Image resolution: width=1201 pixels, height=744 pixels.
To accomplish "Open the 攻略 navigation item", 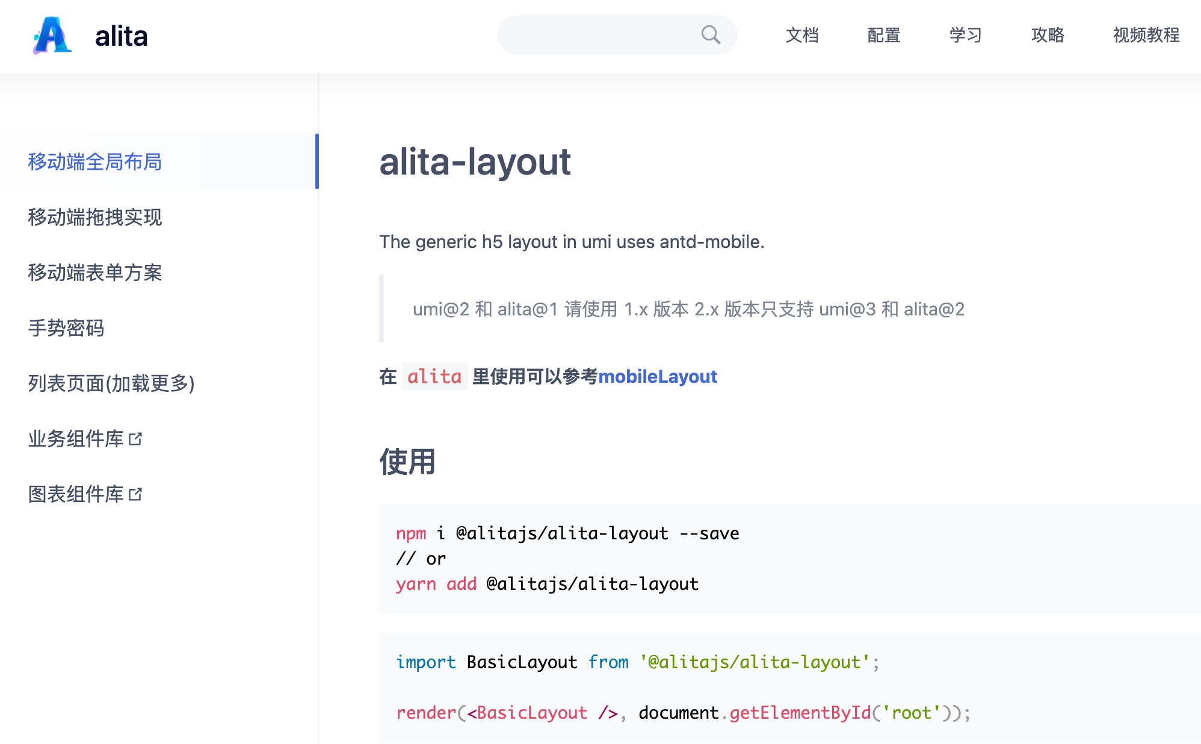I will tap(1048, 35).
